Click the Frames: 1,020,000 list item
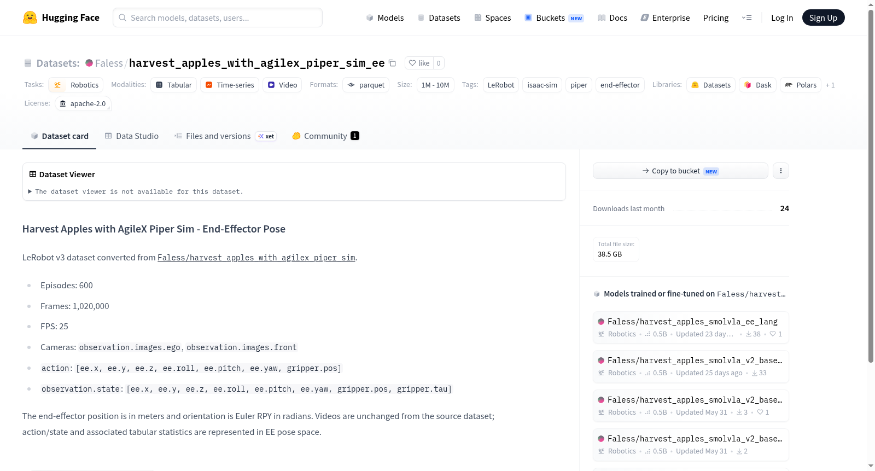The height and width of the screenshot is (471, 875). tap(75, 306)
